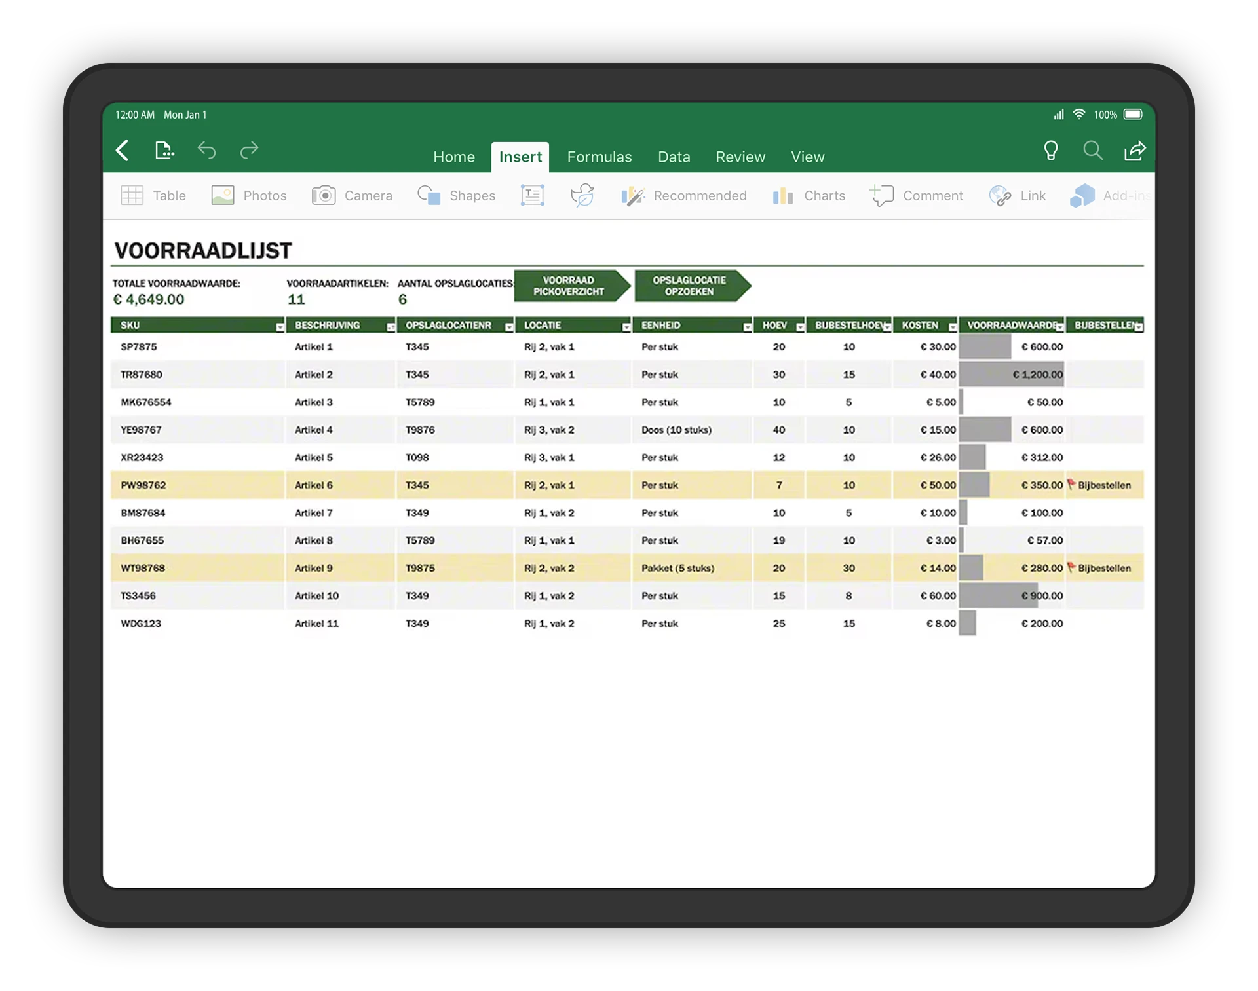Image resolution: width=1258 pixels, height=991 pixels.
Task: Insert a Link
Action: 1018,195
